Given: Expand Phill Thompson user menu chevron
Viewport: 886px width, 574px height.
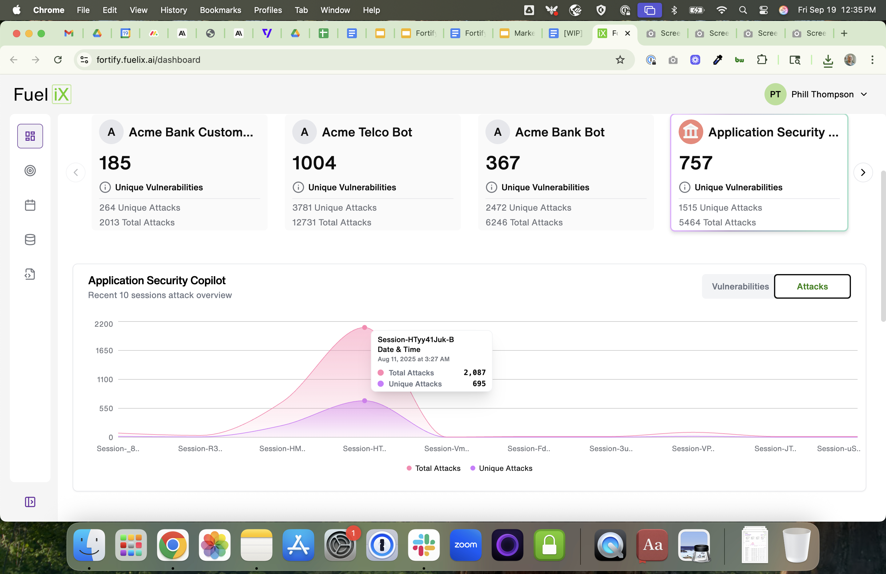Looking at the screenshot, I should 864,94.
